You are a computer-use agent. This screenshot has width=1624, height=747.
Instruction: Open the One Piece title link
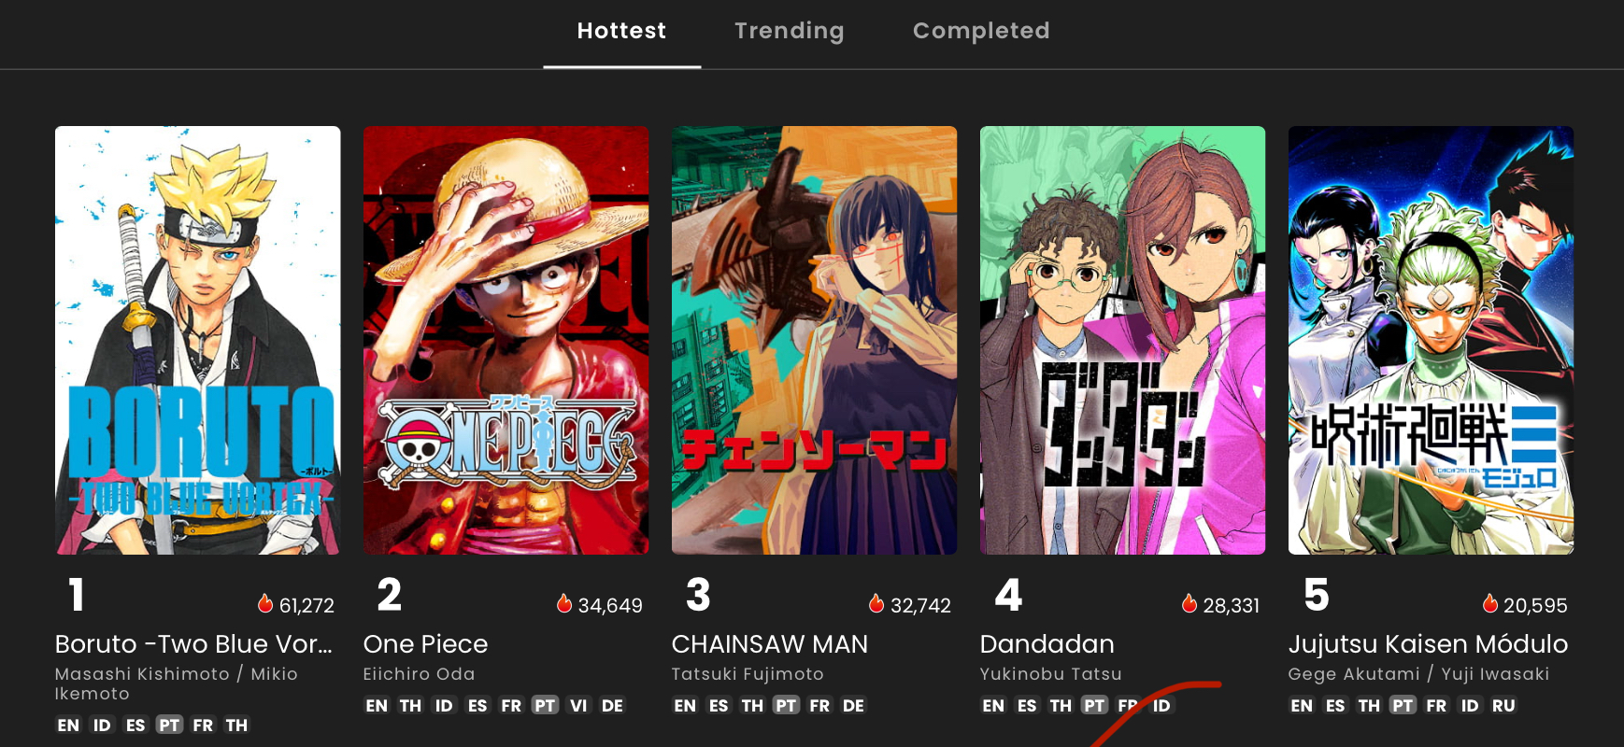425,644
